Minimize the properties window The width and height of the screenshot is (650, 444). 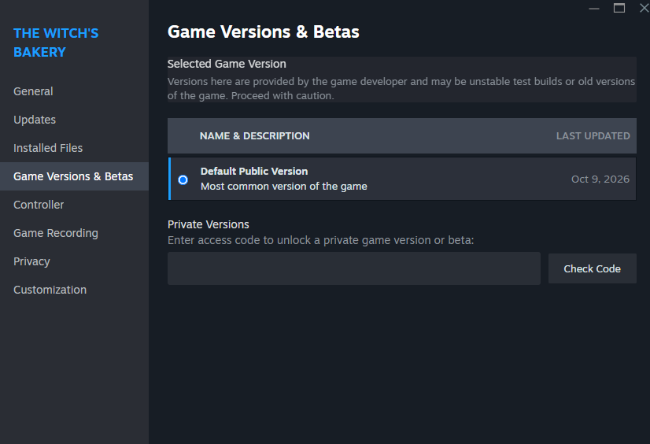594,9
